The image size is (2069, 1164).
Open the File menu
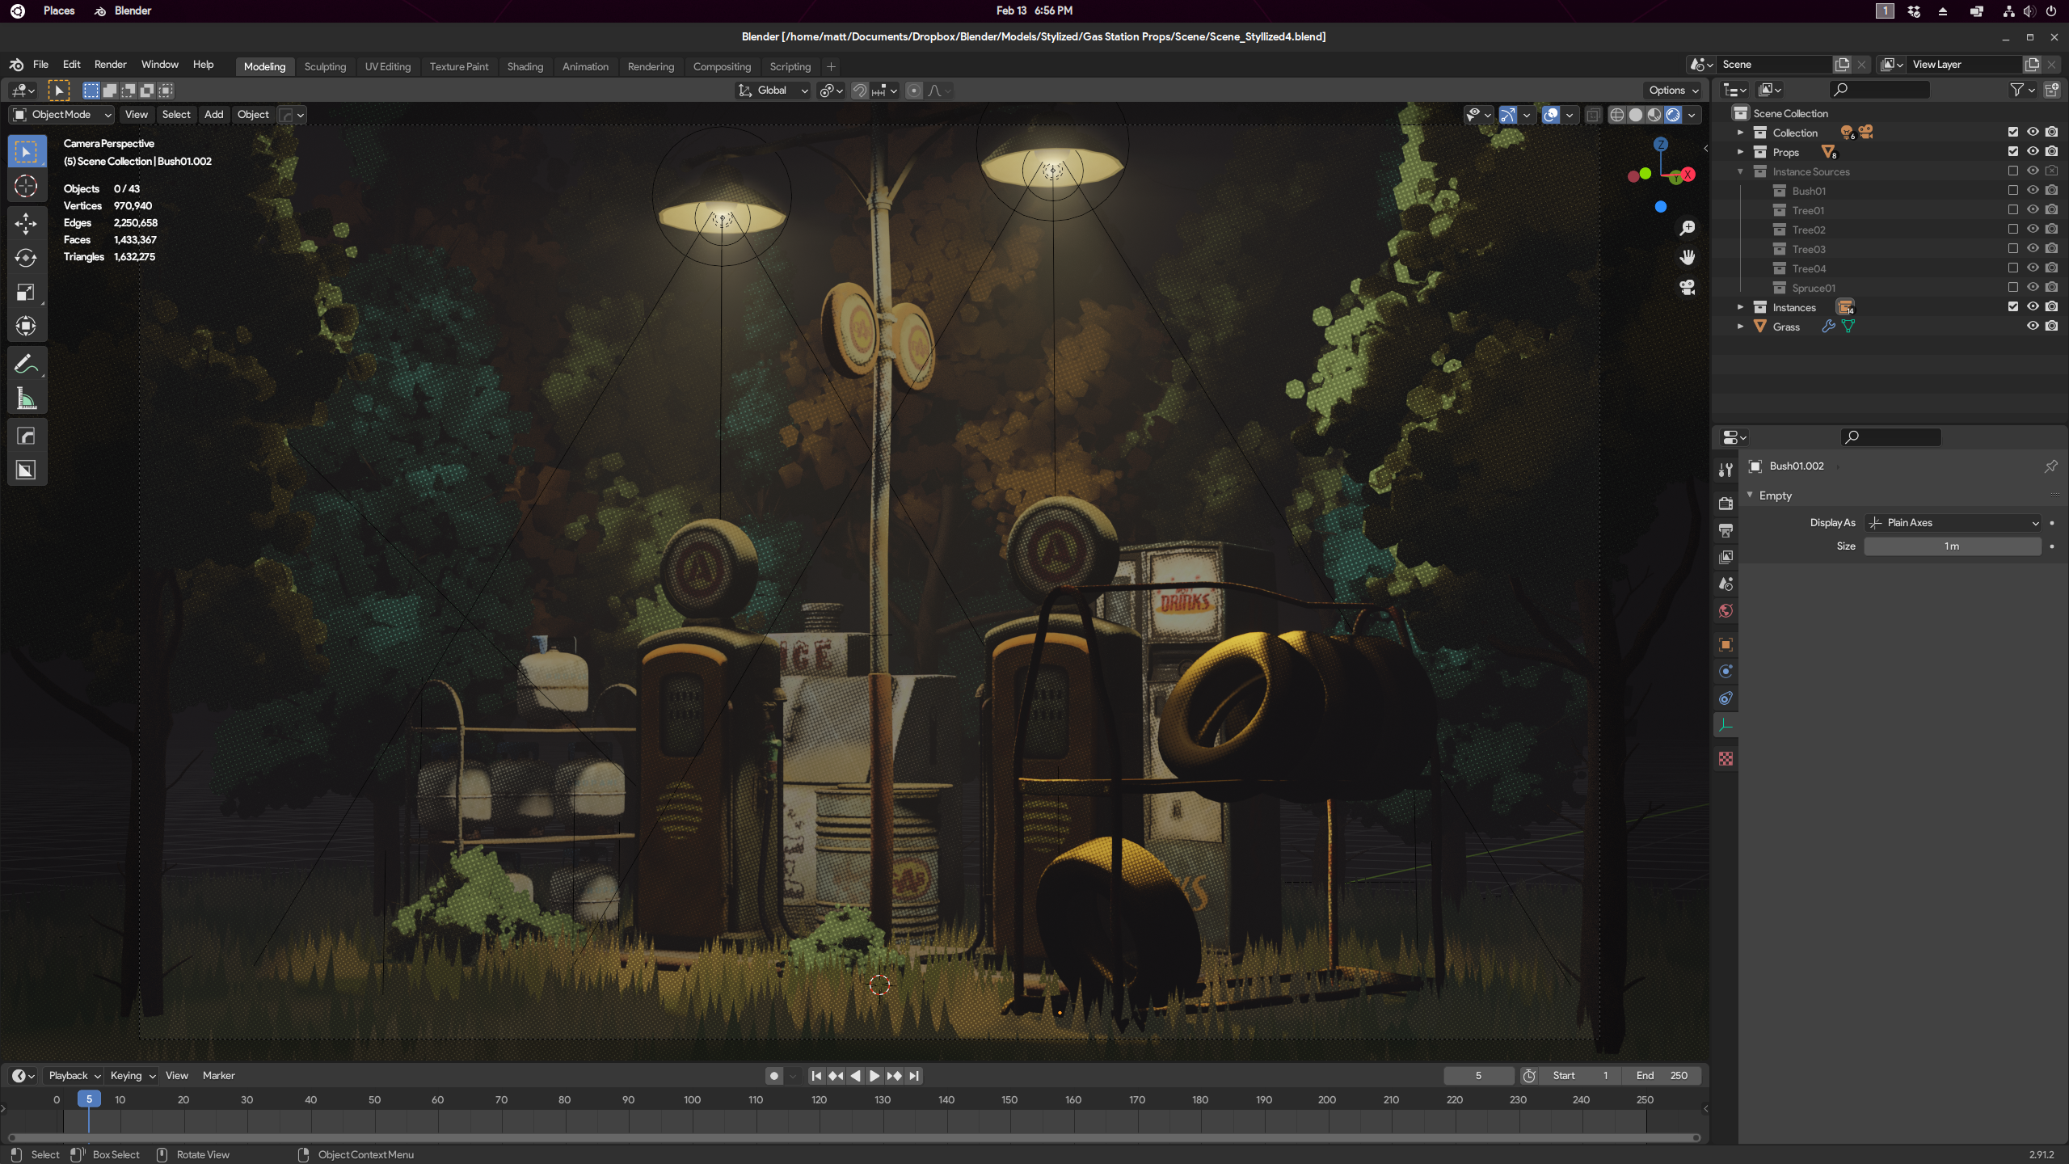(x=40, y=65)
